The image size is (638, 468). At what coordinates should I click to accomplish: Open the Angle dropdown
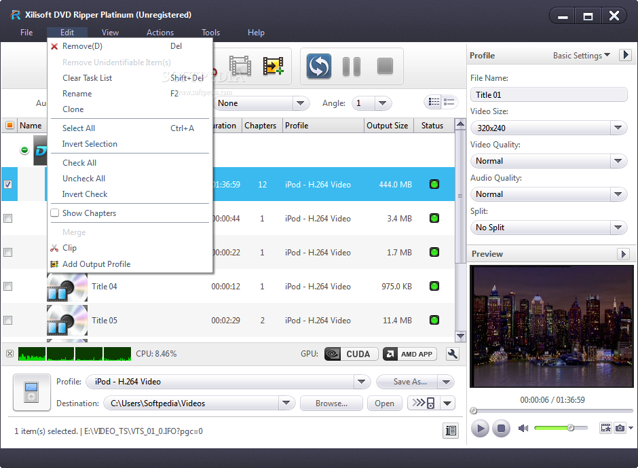coord(383,103)
